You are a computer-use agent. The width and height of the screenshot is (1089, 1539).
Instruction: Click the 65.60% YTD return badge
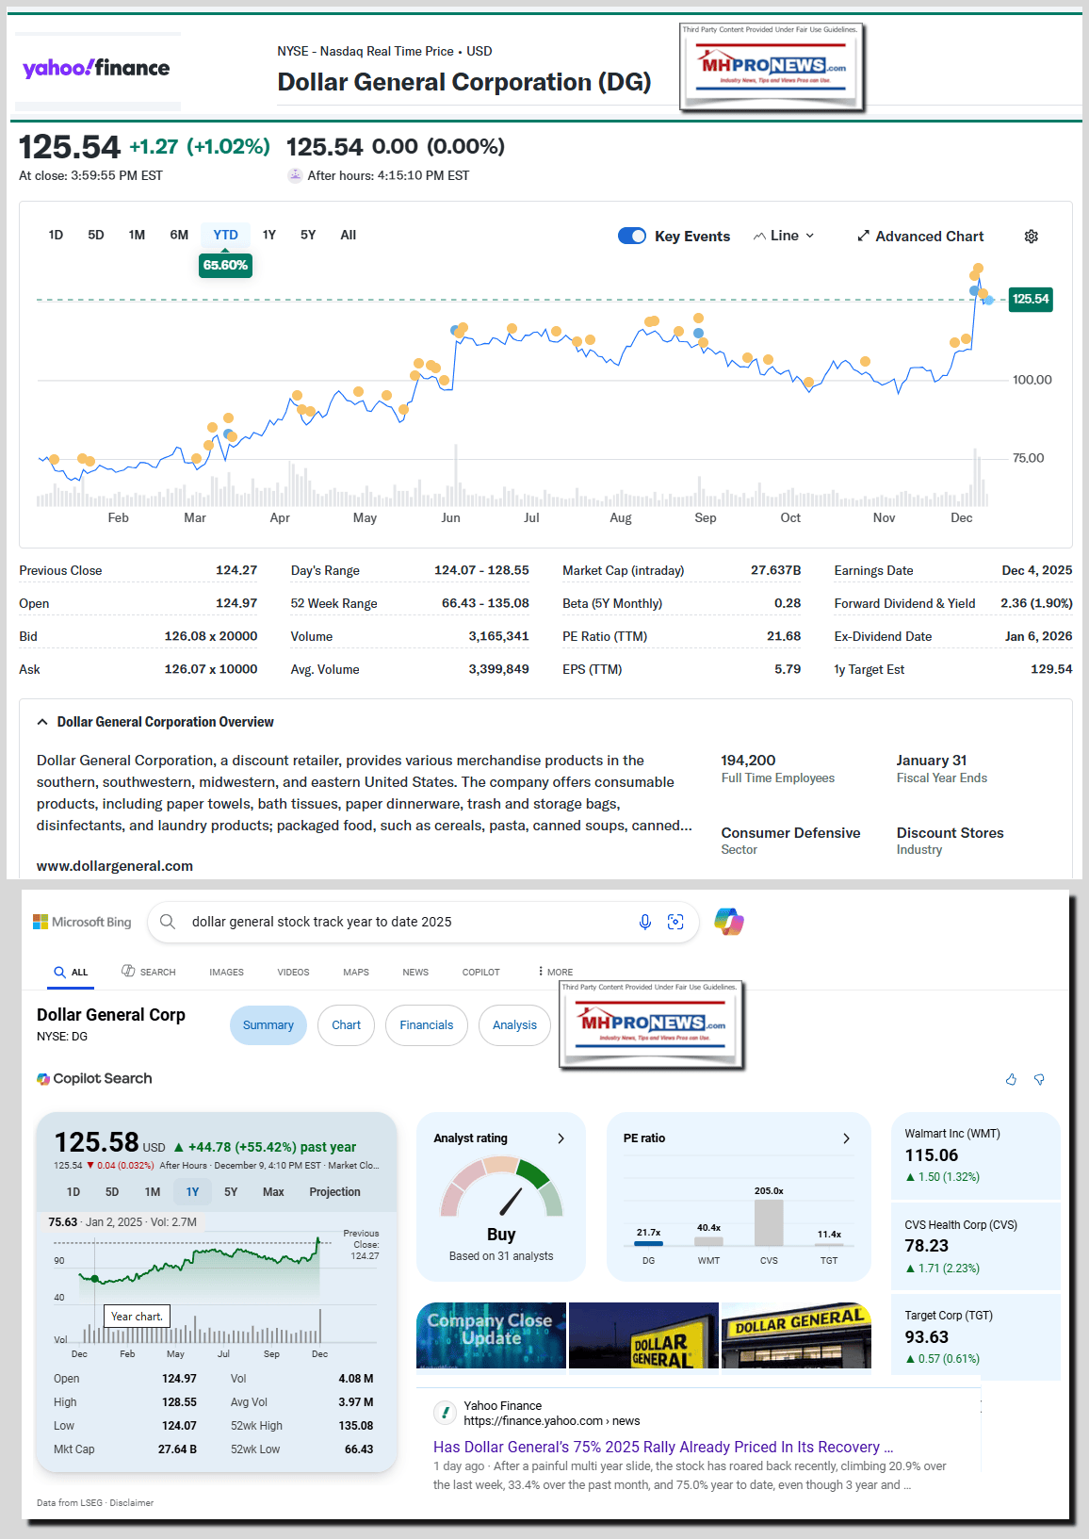[226, 265]
